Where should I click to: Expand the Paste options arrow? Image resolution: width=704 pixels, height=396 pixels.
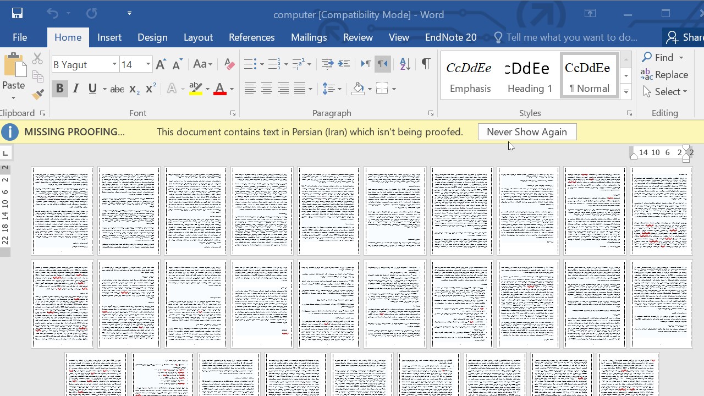coord(13,98)
